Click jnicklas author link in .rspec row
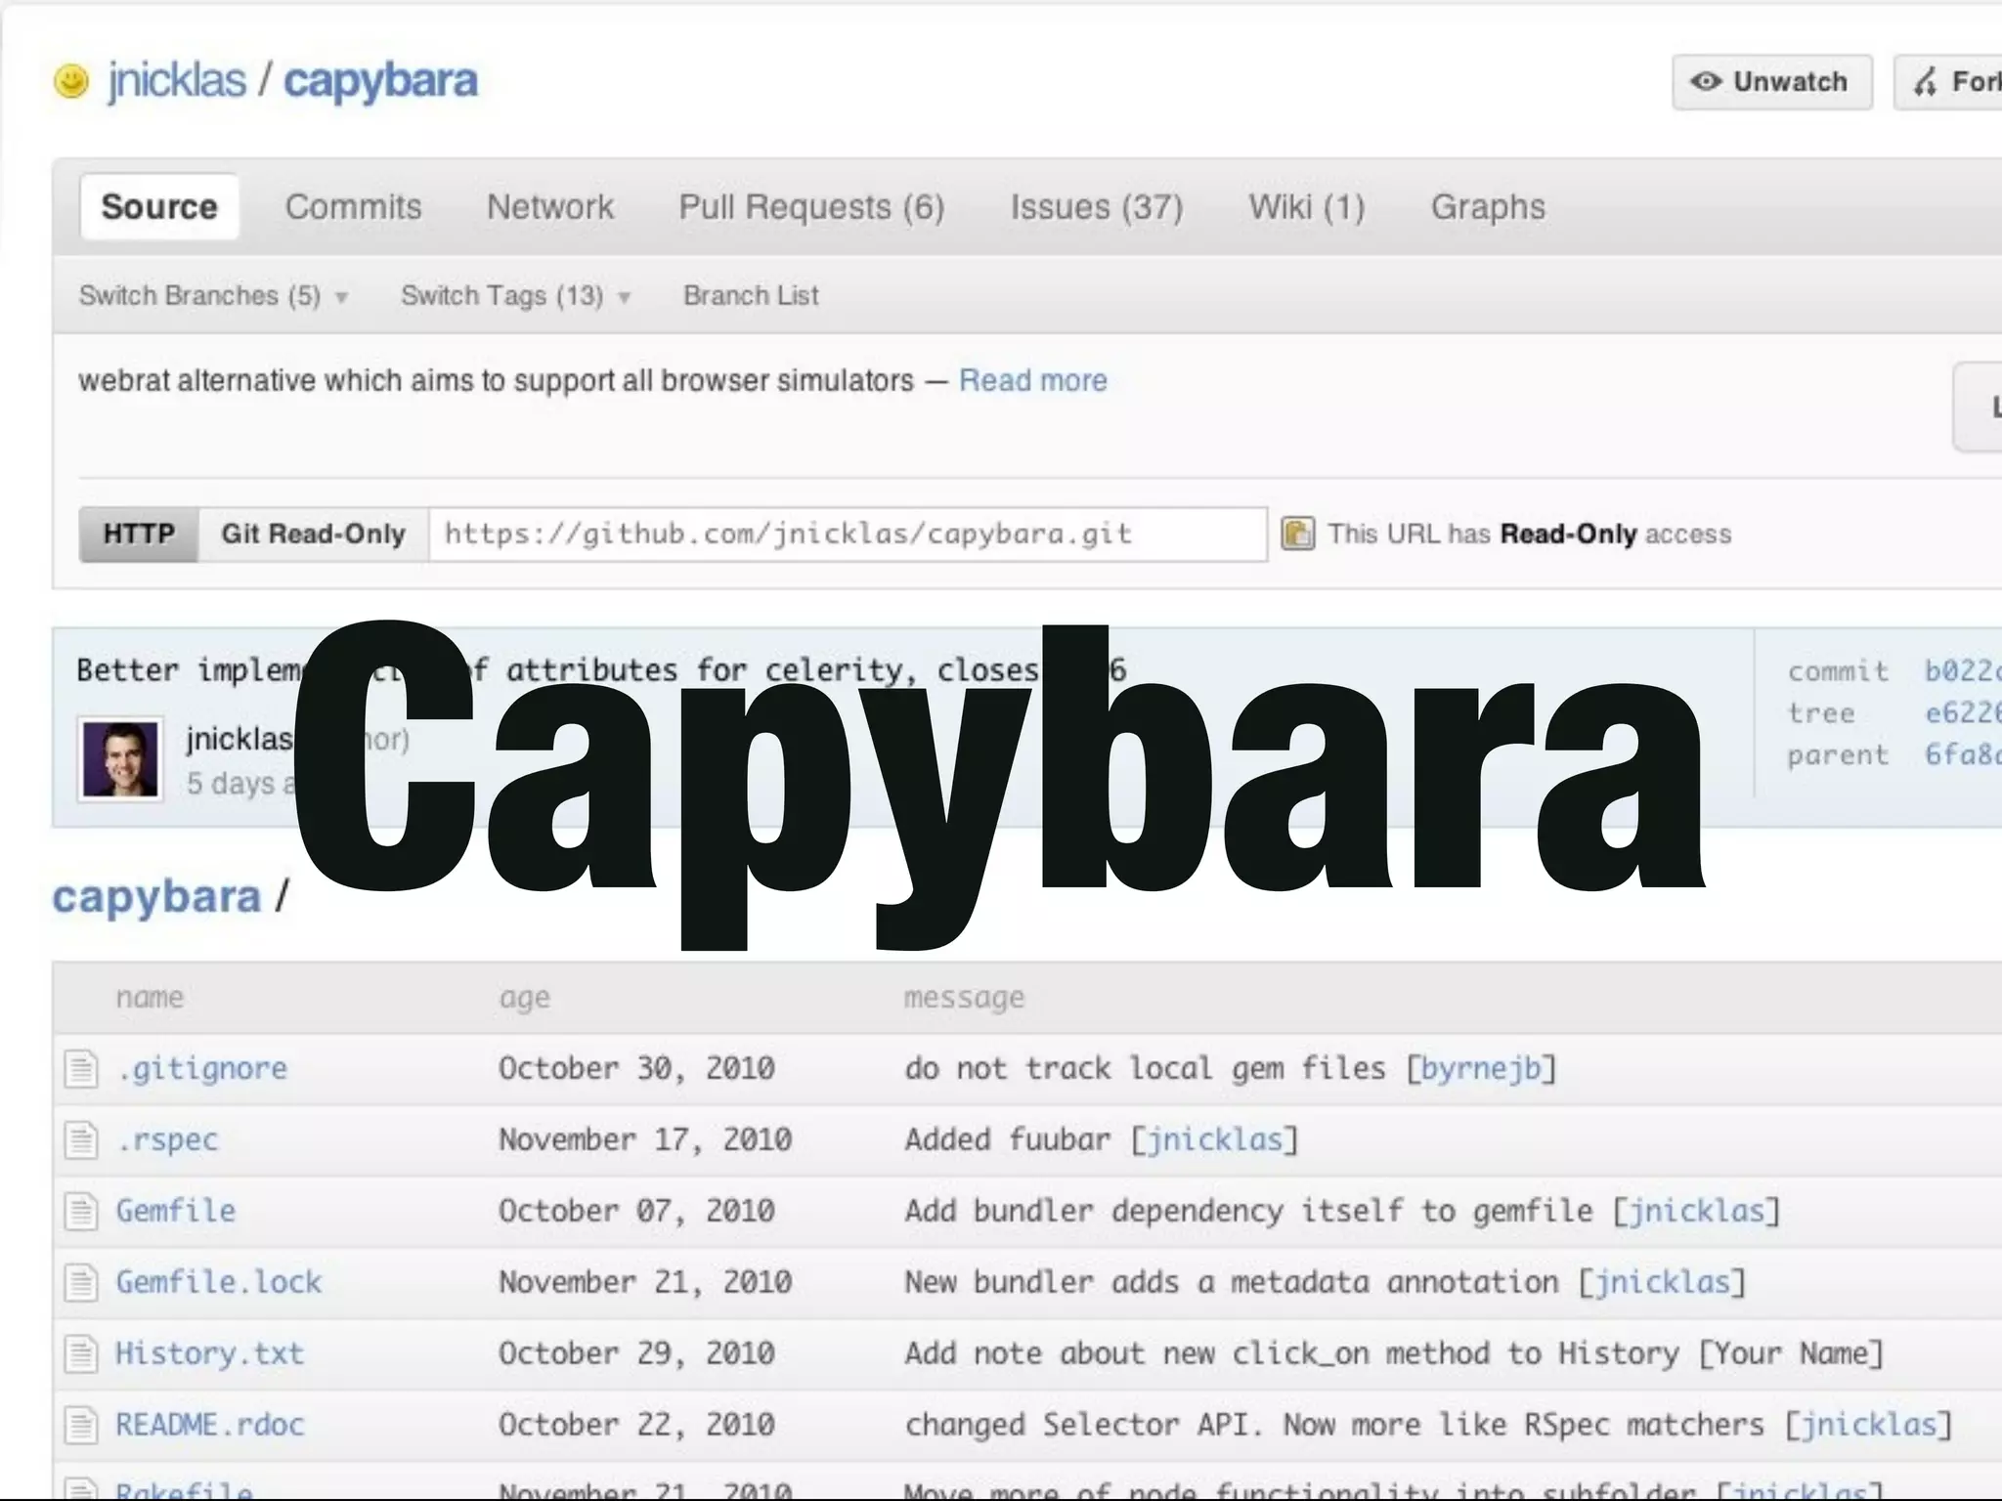This screenshot has height=1501, width=2002. pos(1213,1140)
